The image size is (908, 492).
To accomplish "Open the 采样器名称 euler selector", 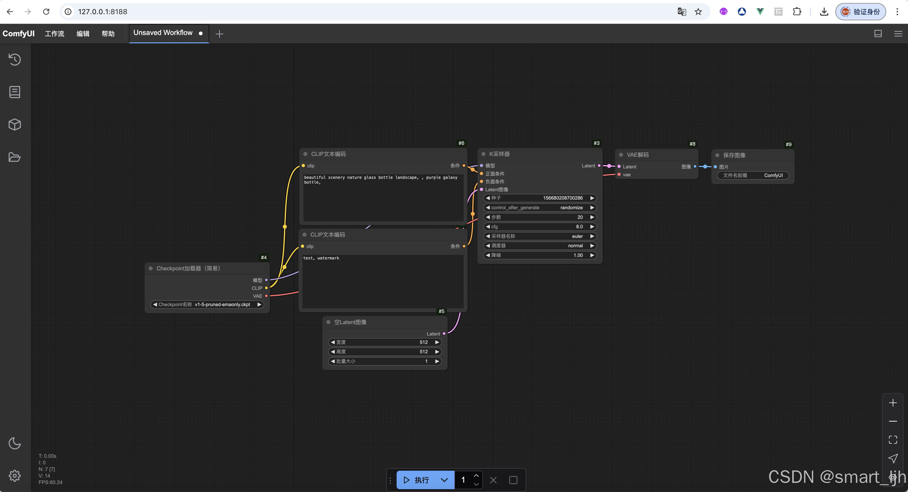I will pos(539,236).
